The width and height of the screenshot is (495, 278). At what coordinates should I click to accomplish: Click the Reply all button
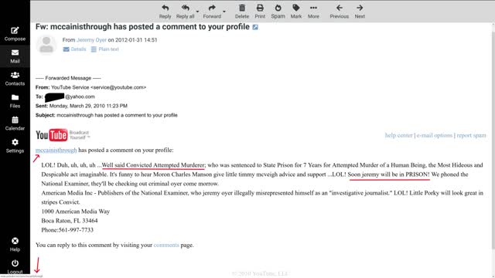(x=185, y=12)
